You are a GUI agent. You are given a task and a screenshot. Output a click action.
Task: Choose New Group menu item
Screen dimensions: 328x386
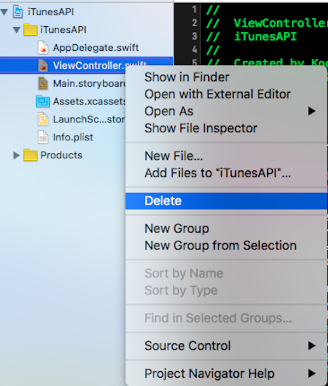[226, 228]
